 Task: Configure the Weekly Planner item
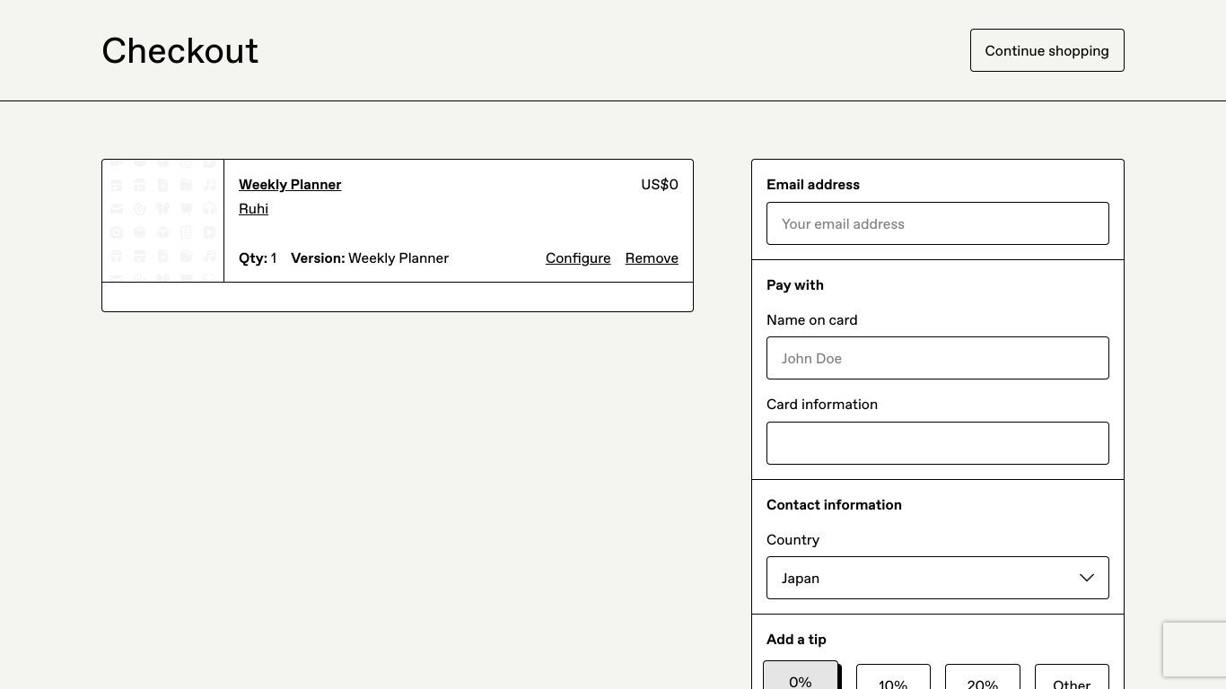coord(578,258)
